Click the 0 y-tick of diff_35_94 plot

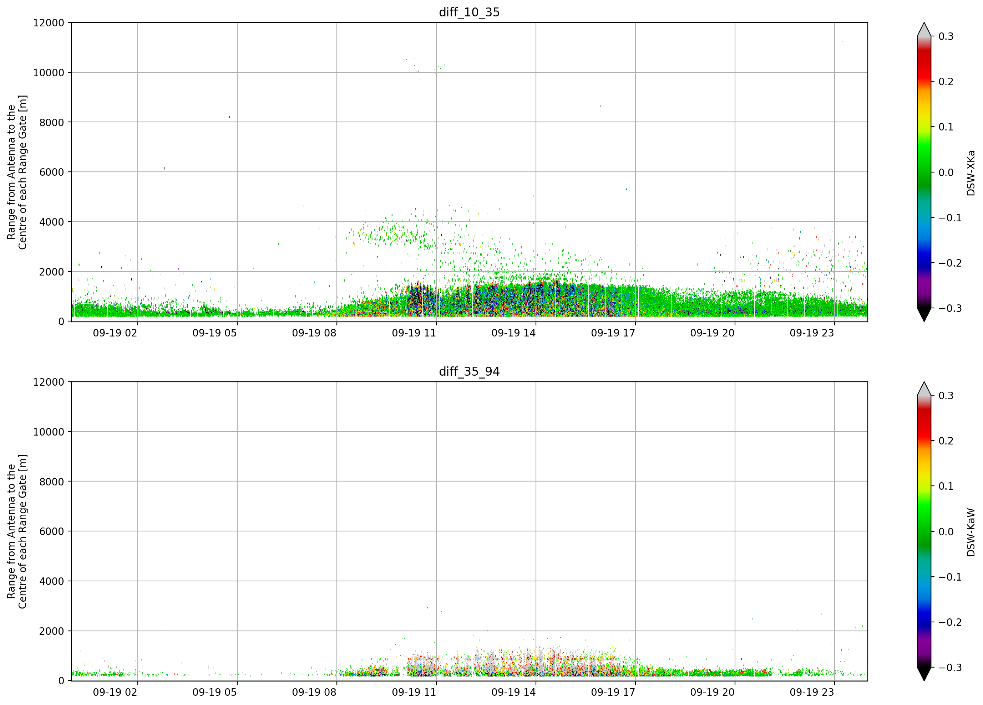61,681
